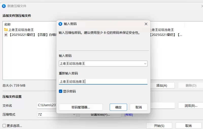Enable the 更多选项 checkbox
This screenshot has width=203, height=129.
(4, 126)
